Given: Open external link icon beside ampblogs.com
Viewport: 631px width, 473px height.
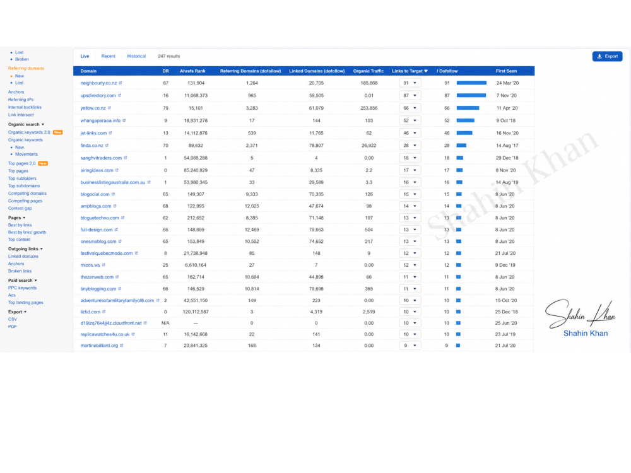Looking at the screenshot, I should tap(115, 206).
